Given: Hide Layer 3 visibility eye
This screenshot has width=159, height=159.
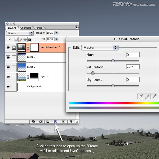Looking at the screenshot, I should coord(8,57).
